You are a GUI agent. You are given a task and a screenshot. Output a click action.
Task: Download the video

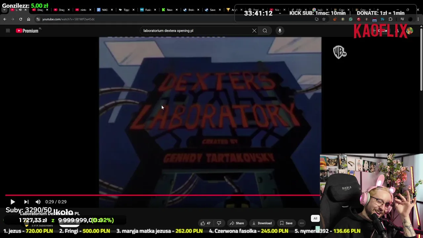(261, 223)
